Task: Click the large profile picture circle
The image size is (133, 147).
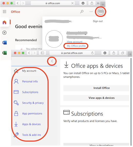Action: [x=54, y=39]
